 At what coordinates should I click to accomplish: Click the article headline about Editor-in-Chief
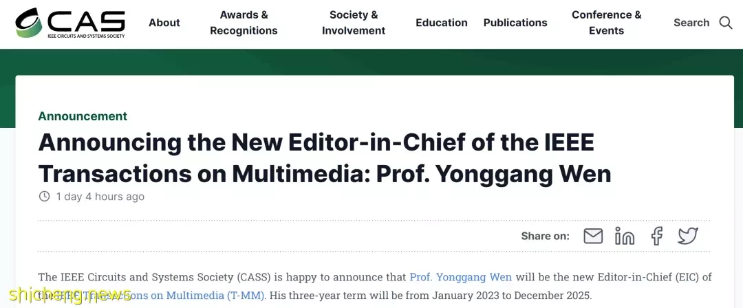tap(325, 158)
